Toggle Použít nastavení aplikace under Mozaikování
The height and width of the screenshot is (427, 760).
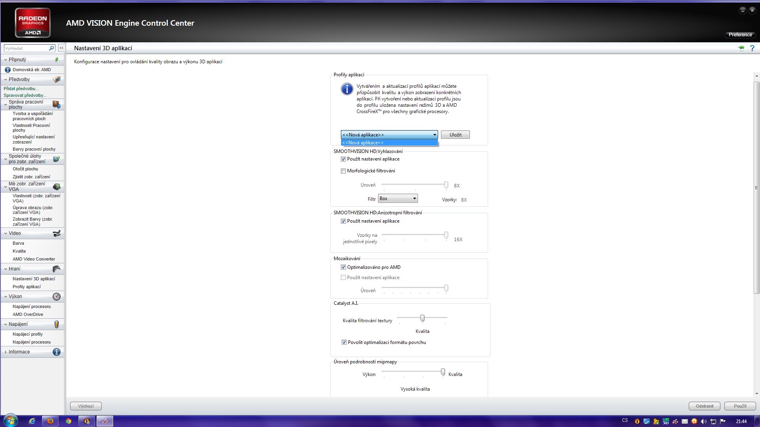click(343, 278)
